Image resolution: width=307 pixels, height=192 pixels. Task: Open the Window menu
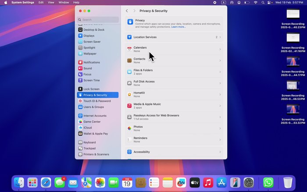64,3
